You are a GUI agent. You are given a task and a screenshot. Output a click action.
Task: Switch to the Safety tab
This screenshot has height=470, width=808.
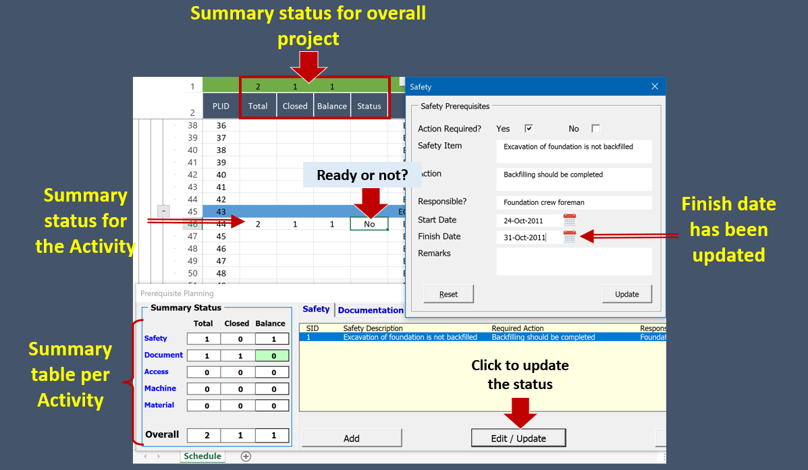[x=316, y=309]
